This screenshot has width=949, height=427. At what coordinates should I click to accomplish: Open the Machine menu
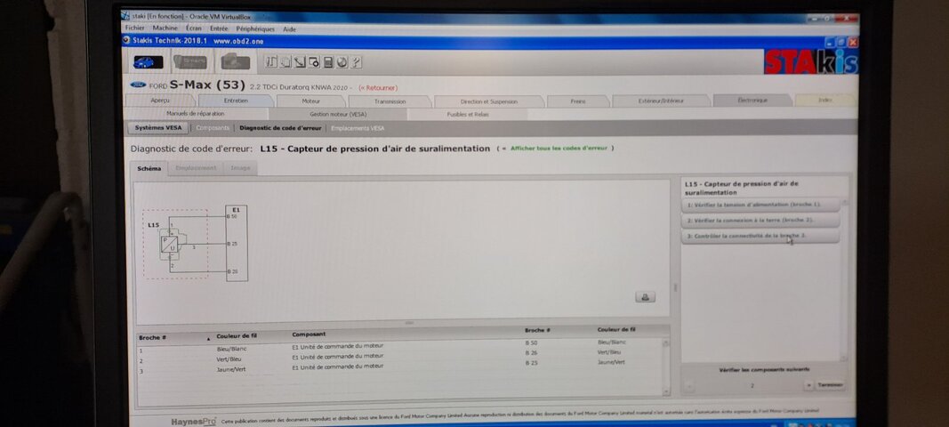point(165,28)
